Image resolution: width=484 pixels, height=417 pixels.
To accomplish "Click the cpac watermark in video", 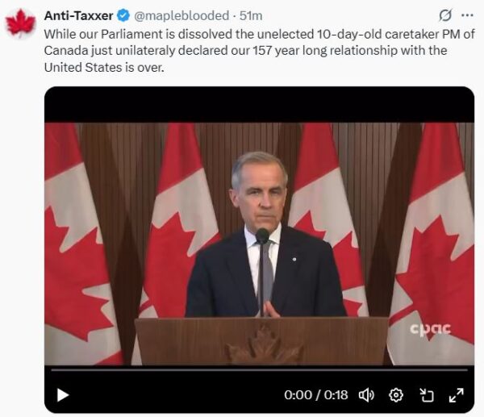I will pos(430,329).
